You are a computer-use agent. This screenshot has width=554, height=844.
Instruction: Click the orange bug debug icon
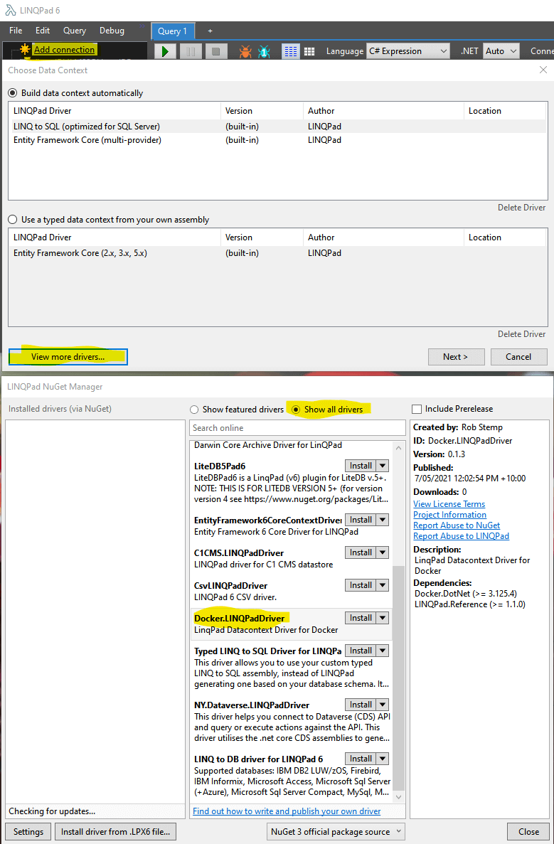coord(245,52)
